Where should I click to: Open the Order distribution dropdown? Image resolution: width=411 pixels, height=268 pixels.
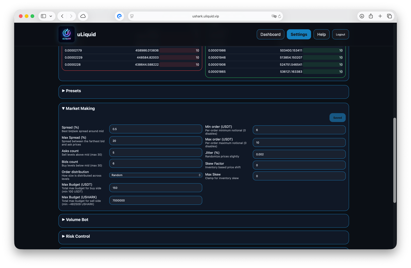coord(155,175)
